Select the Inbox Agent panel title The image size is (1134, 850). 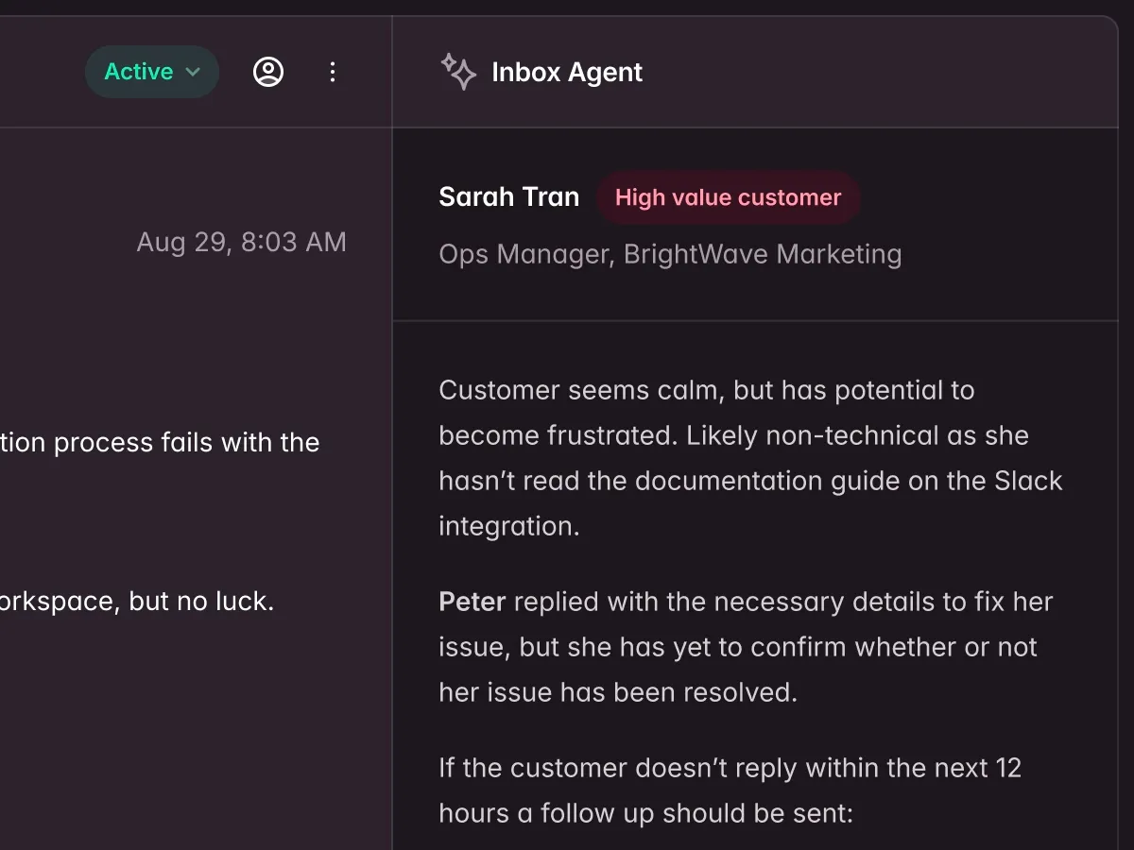tap(567, 72)
